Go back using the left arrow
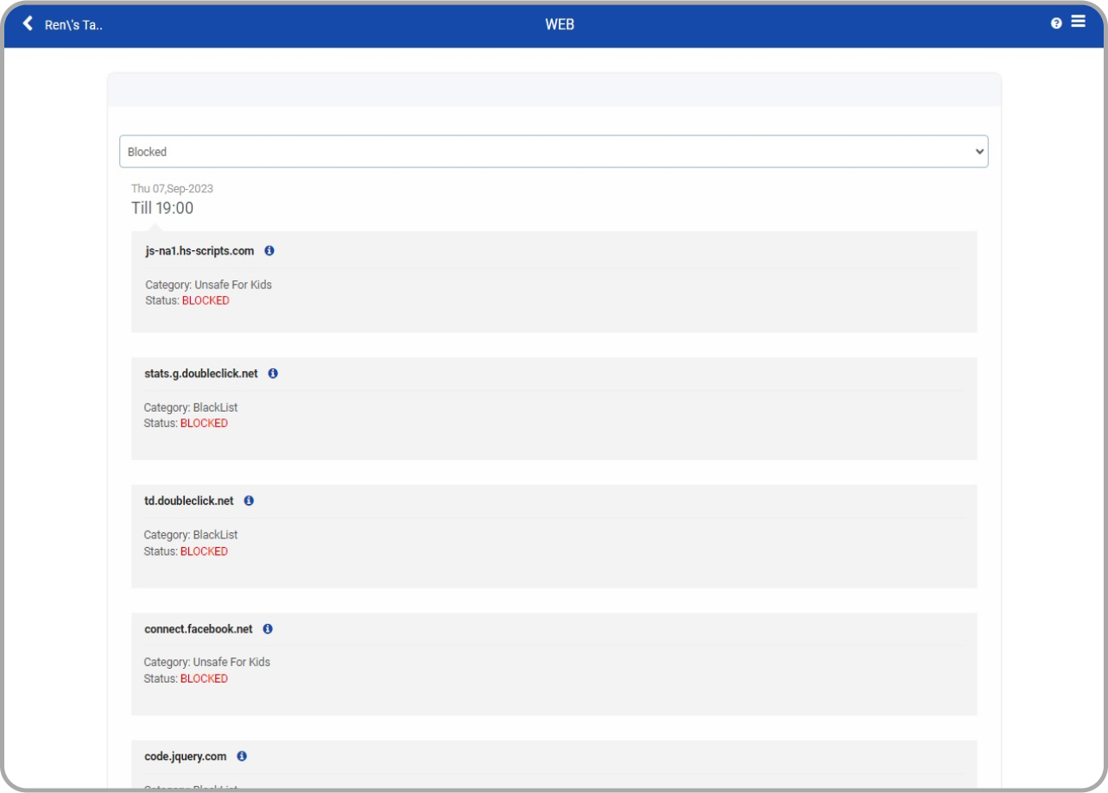This screenshot has width=1108, height=793. (28, 23)
